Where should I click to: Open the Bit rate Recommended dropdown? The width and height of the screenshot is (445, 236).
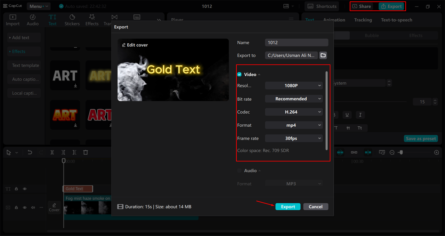[x=294, y=99]
